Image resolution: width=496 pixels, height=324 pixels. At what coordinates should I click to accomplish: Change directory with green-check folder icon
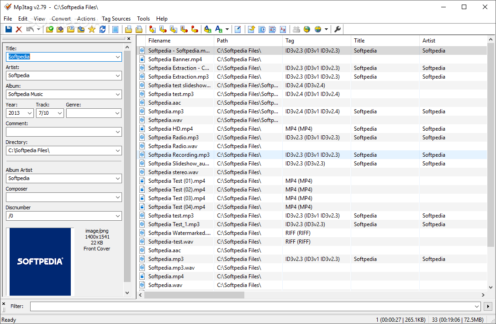click(50, 29)
